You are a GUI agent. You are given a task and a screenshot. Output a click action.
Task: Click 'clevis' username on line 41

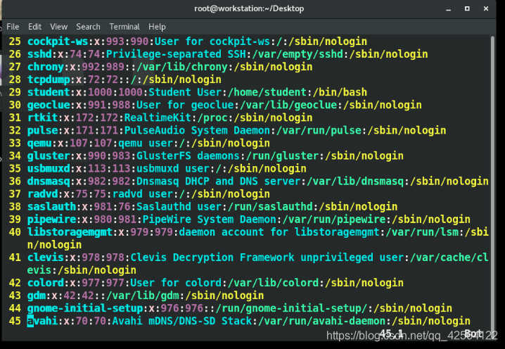[46, 258]
